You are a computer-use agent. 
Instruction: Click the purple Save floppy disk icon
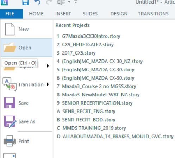coord(10,103)
